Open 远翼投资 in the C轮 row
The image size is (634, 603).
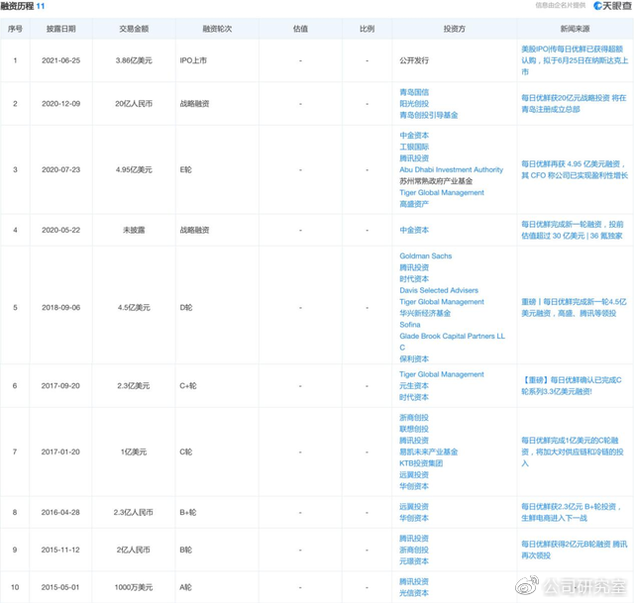414,475
